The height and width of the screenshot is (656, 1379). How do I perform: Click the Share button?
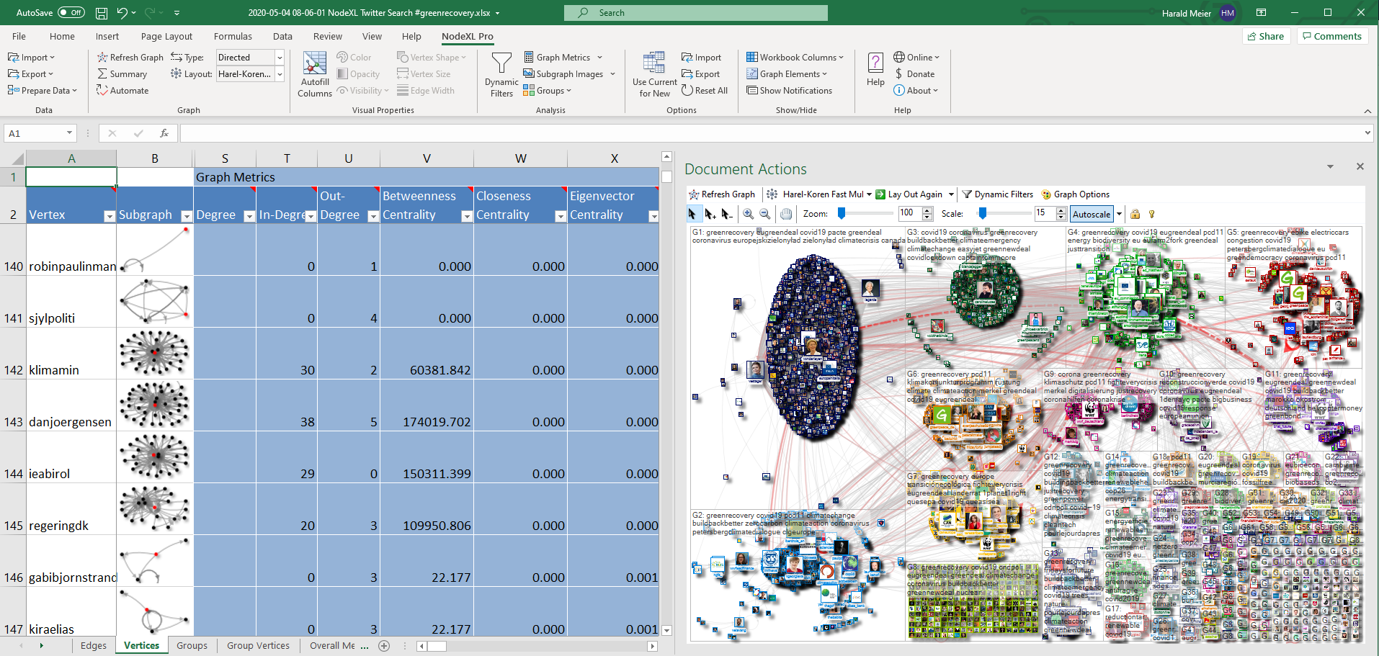tap(1265, 37)
